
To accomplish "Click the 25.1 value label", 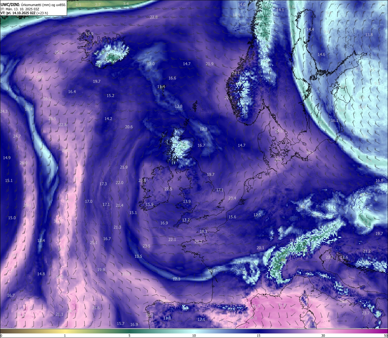I will point(94,243).
